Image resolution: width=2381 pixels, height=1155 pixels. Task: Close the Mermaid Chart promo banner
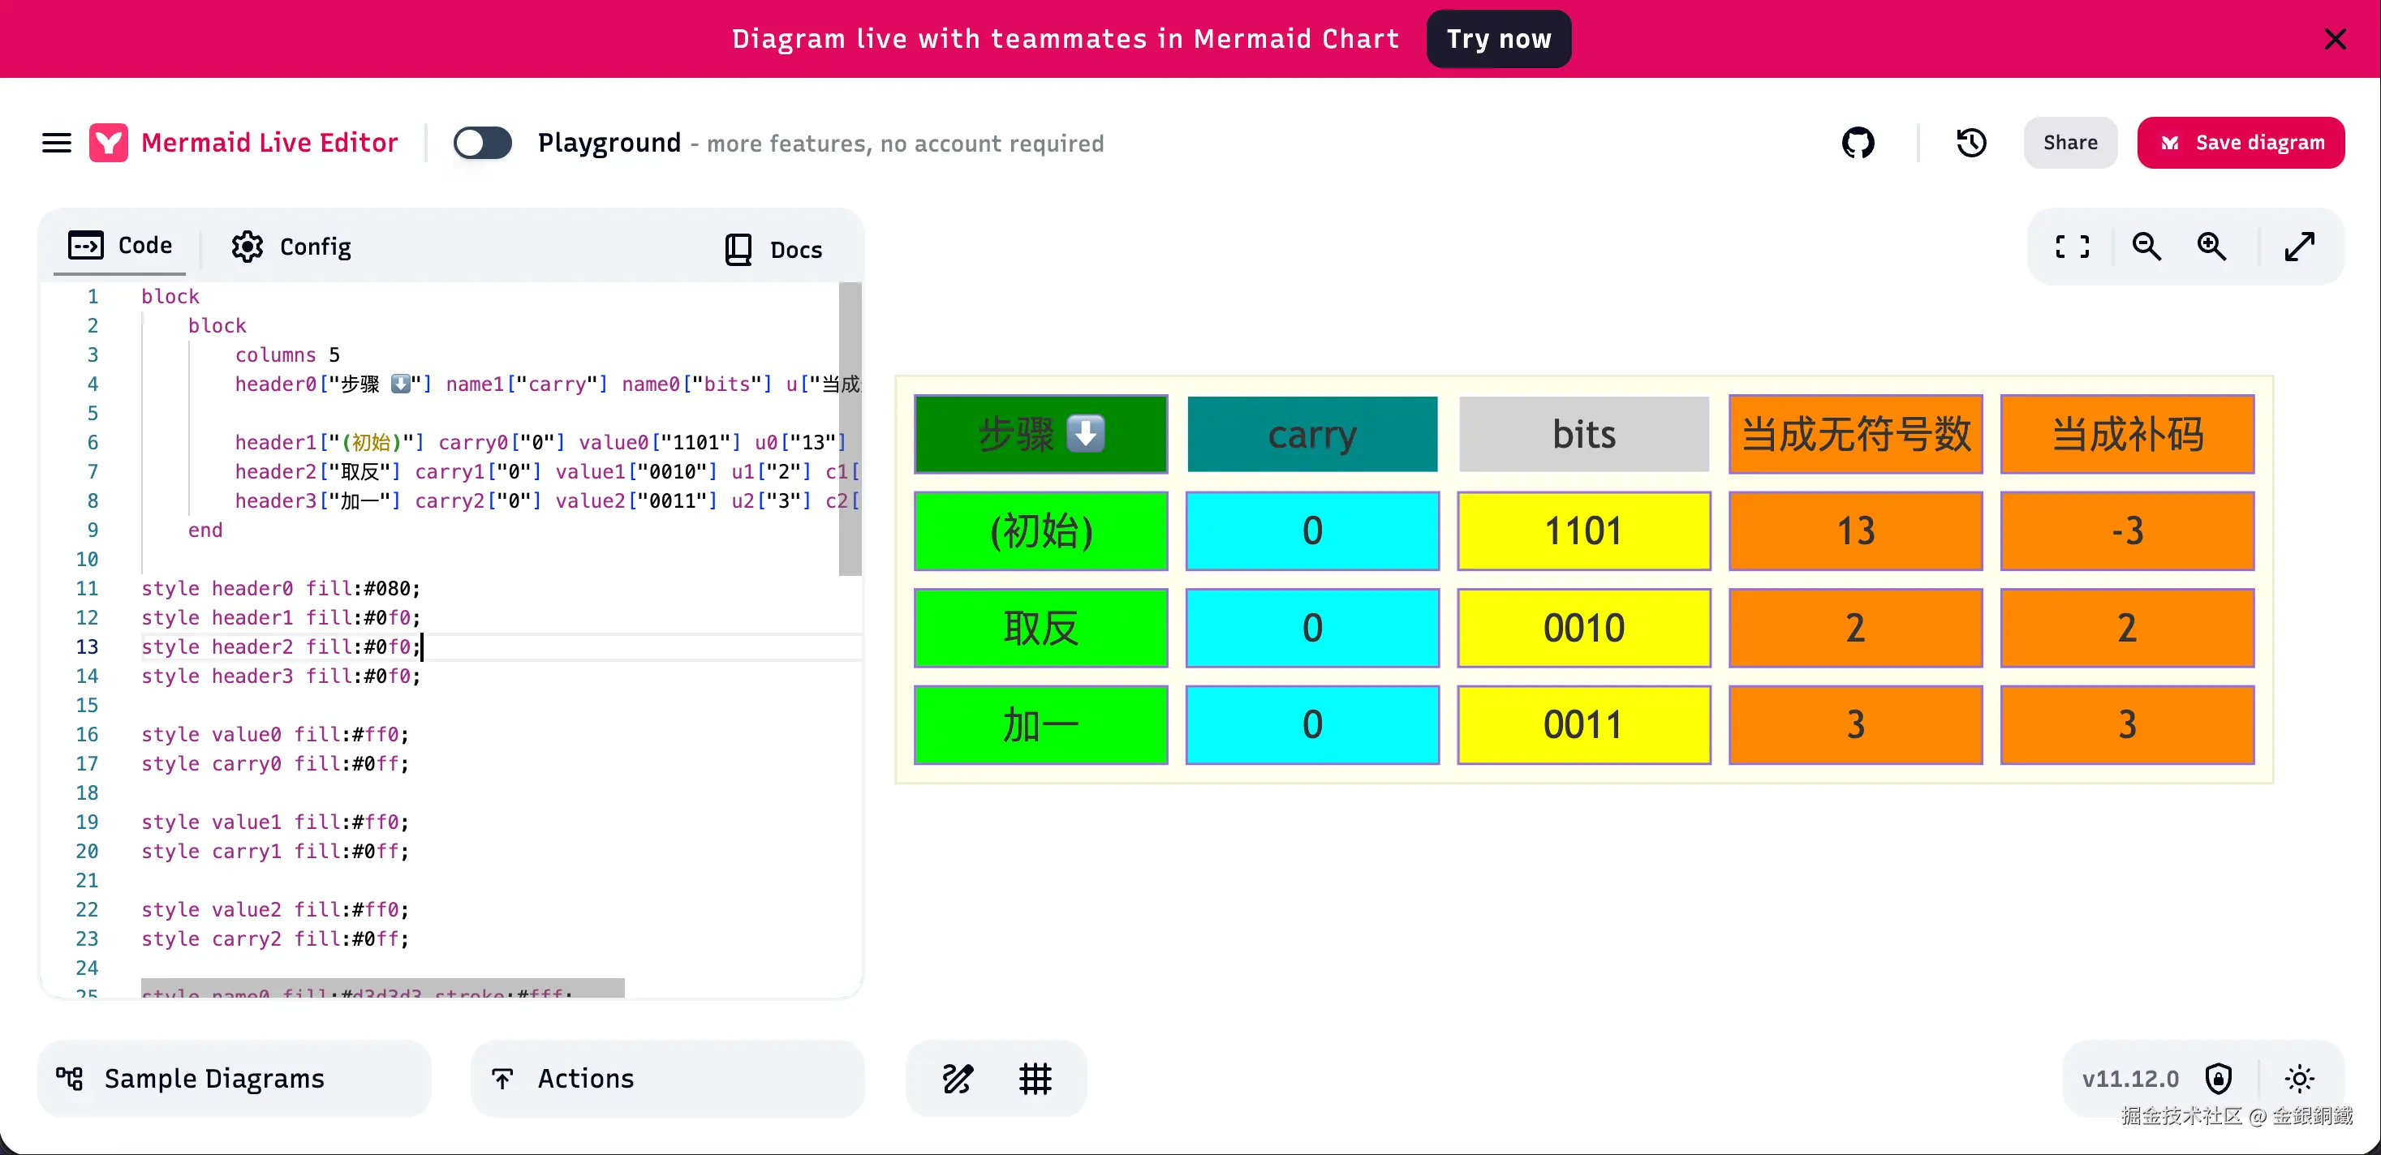[x=2335, y=39]
